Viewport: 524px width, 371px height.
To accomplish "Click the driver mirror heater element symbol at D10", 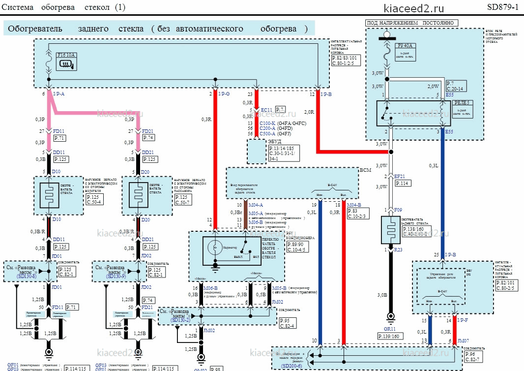I will [x=49, y=195].
